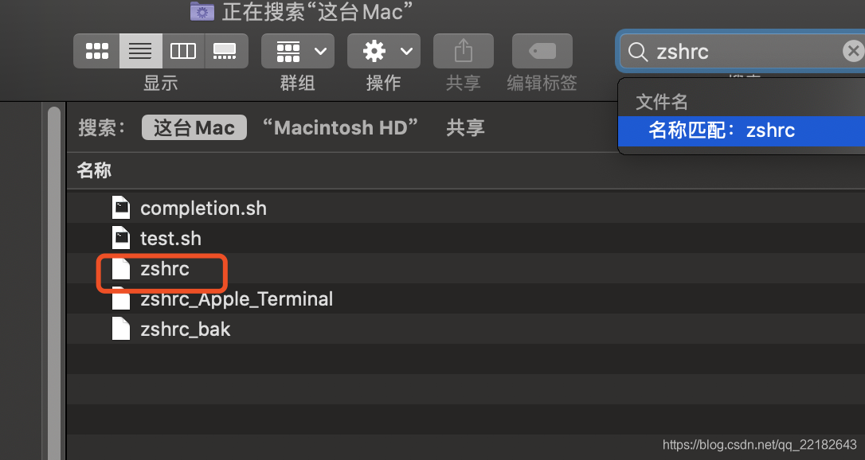This screenshot has width=865, height=460.
Task: Set search scope to 这台 Mac
Action: click(194, 128)
